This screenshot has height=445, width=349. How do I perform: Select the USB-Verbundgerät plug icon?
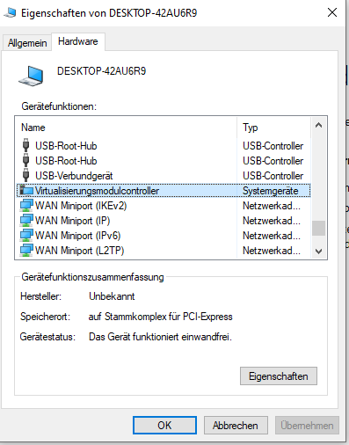coord(25,175)
